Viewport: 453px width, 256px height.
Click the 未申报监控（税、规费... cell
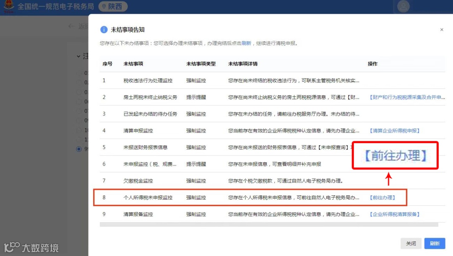[x=150, y=164]
